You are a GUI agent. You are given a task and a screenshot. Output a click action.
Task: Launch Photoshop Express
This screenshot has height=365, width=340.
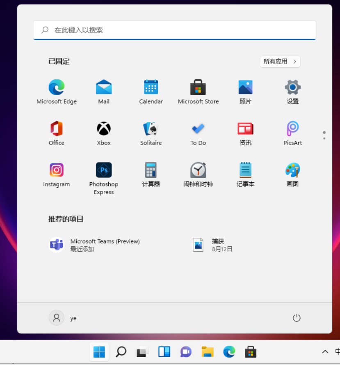pos(103,170)
